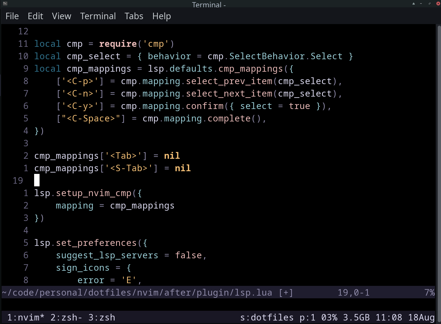Viewport: 441px width, 324px height.
Task: Click the sign_icons table key
Action: [83, 268]
